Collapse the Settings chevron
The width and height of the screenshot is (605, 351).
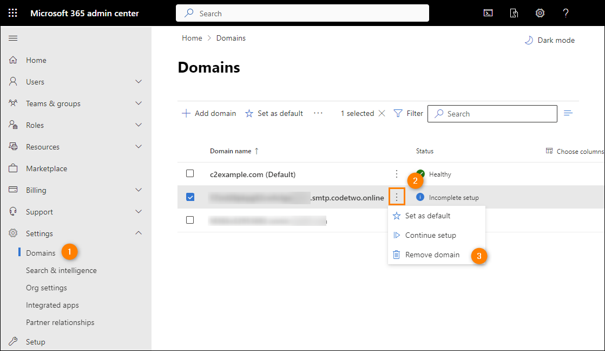point(139,233)
